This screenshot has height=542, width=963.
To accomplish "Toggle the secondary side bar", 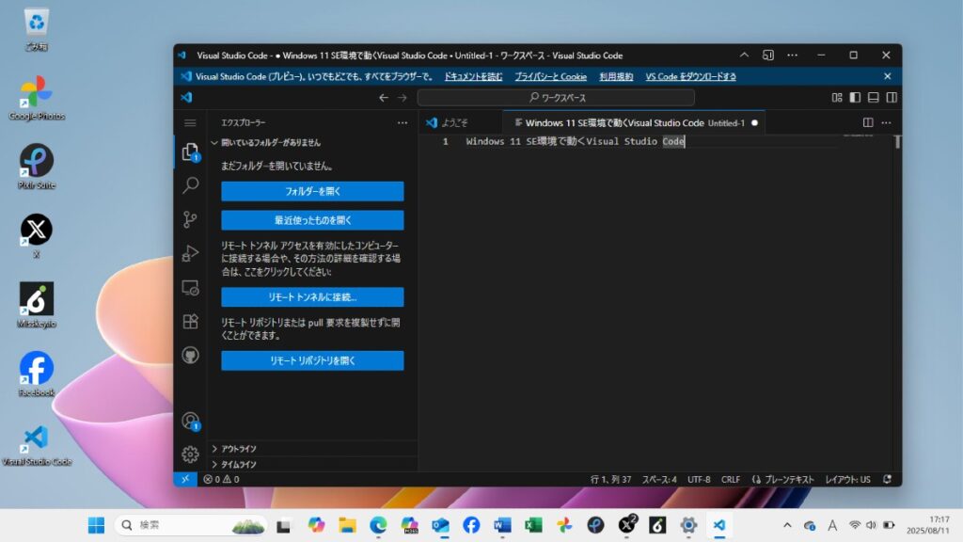I will 892,98.
